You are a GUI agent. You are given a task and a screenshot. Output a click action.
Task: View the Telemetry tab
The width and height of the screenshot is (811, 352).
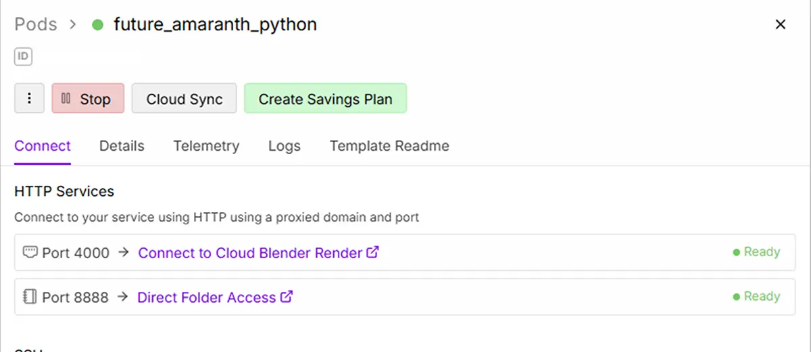[x=206, y=146]
